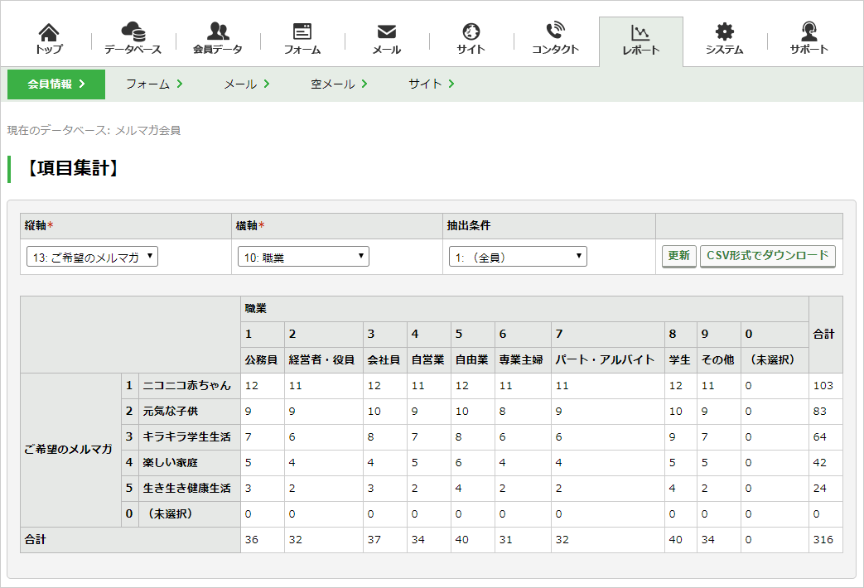This screenshot has height=588, width=864.
Task: Open the 抽出条件 dropdown (全員)
Action: tap(518, 257)
